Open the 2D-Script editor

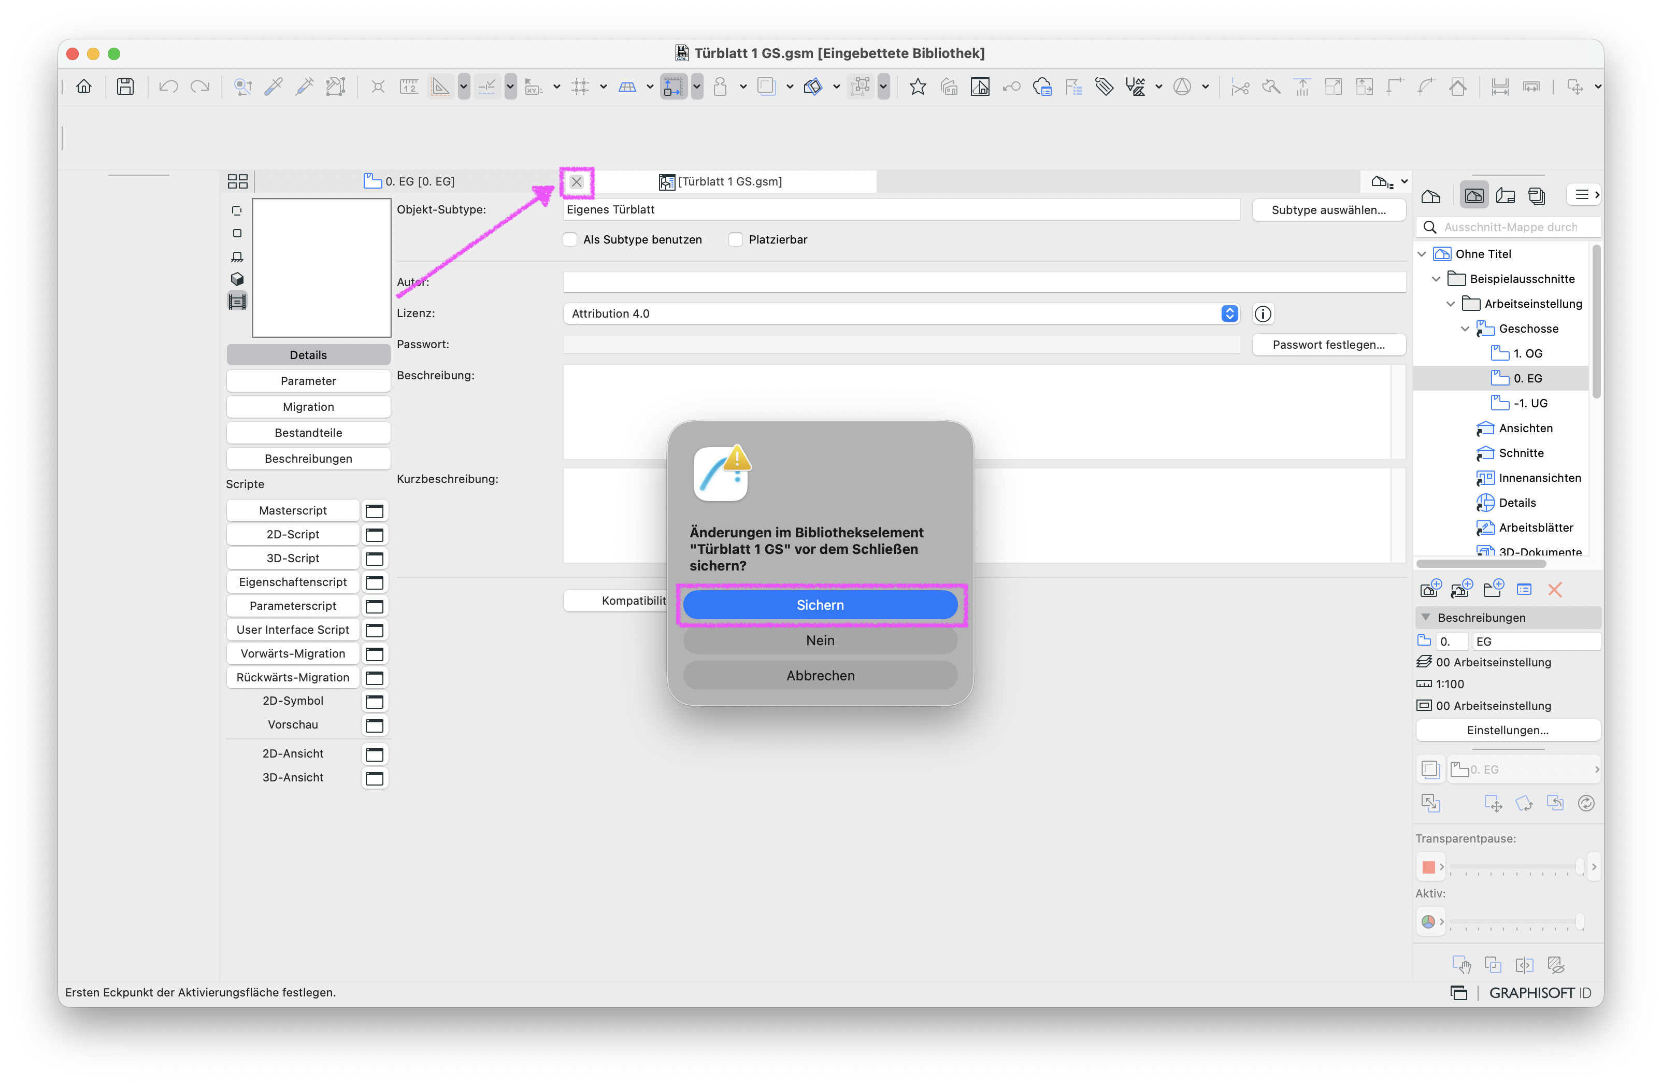click(293, 535)
